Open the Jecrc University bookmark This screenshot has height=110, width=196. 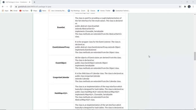click(x=57, y=11)
